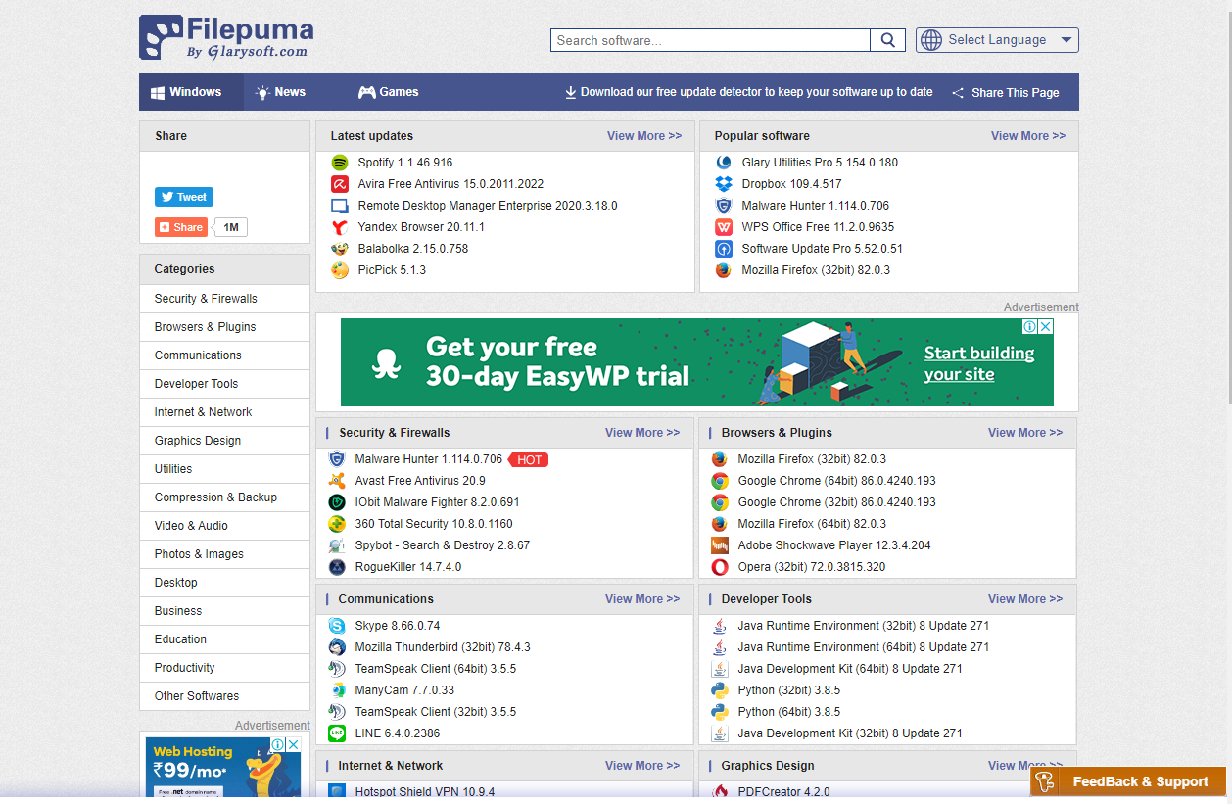1232x804 pixels.
Task: Expand View More for Communications section
Action: tap(641, 599)
